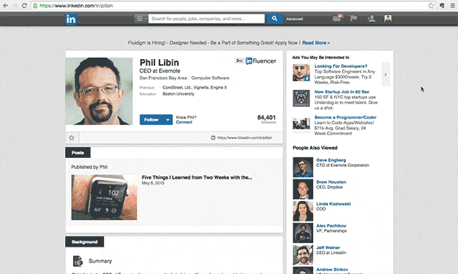Open the search category dropdown menu

pos(140,18)
